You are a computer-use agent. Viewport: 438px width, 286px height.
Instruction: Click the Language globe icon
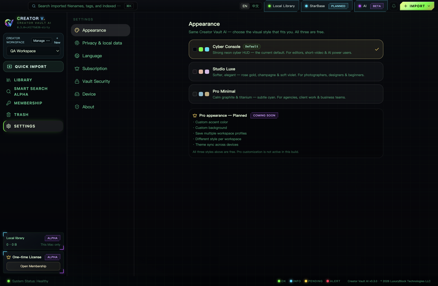pos(77,56)
